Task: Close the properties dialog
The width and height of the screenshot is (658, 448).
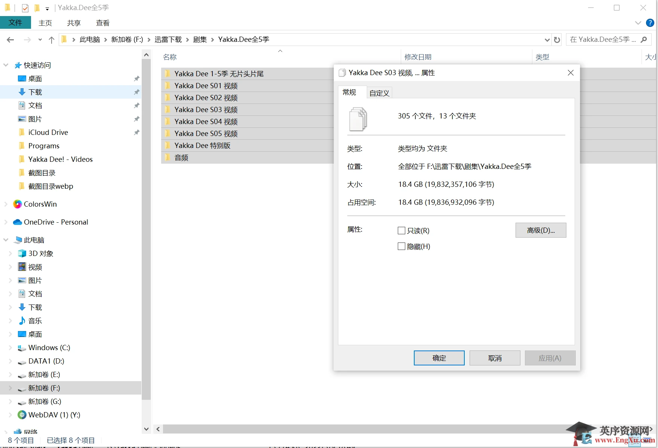Action: [571, 73]
